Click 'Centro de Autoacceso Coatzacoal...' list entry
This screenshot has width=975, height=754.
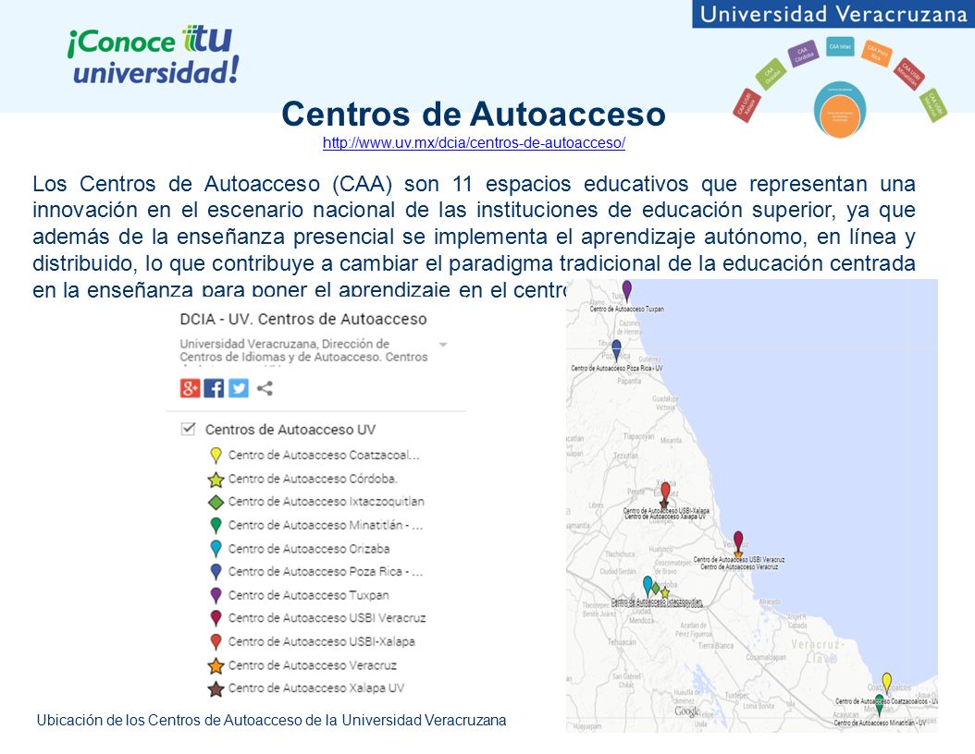tap(324, 456)
